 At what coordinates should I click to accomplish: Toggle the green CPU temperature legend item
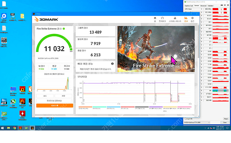coord(99,108)
